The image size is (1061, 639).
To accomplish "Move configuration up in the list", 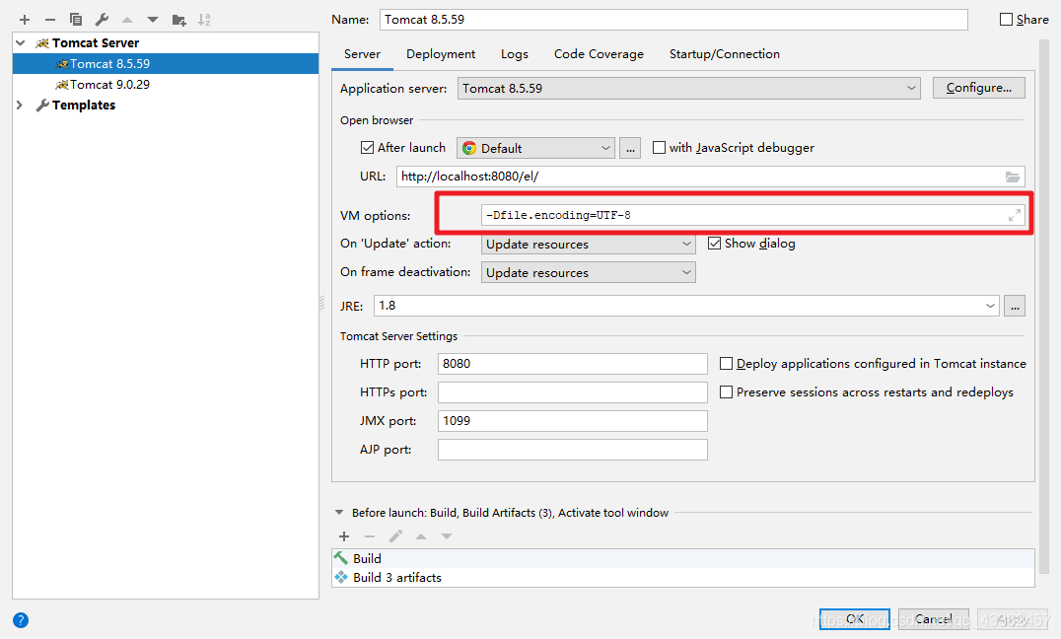I will (x=127, y=20).
